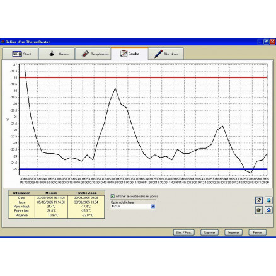Viewport: 276px width, 276px height.
Task: Click the Fermer button
Action: point(257,233)
